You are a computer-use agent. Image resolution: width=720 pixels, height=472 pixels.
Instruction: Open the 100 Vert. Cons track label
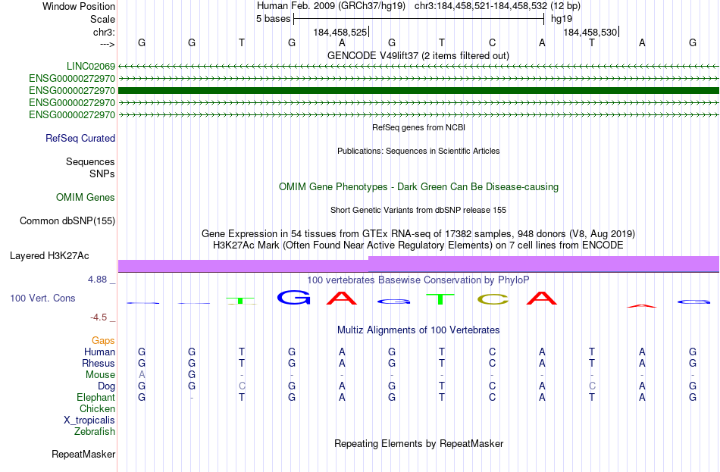pyautogui.click(x=42, y=299)
